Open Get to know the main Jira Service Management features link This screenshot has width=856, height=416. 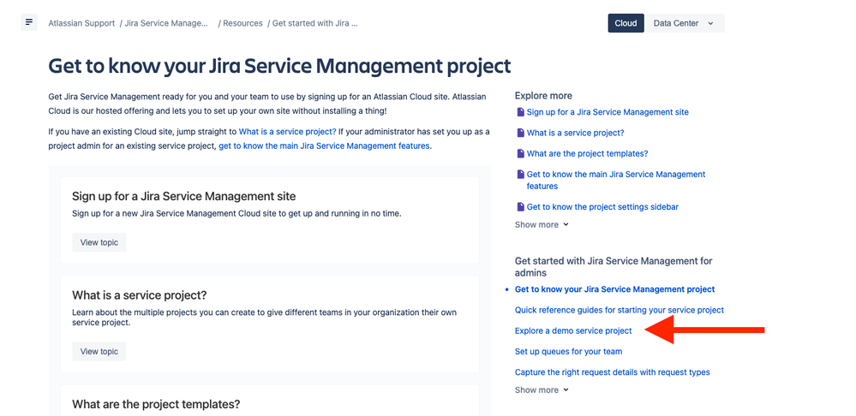tap(616, 181)
